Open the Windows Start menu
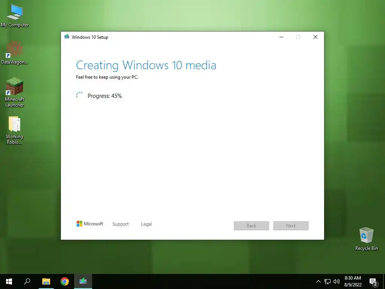Image resolution: width=385 pixels, height=289 pixels. tap(9, 281)
